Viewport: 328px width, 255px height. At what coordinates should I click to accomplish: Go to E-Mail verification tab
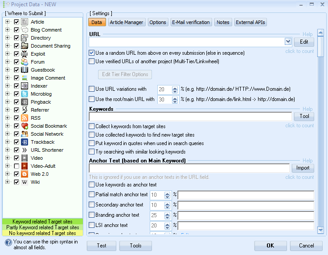(191, 22)
